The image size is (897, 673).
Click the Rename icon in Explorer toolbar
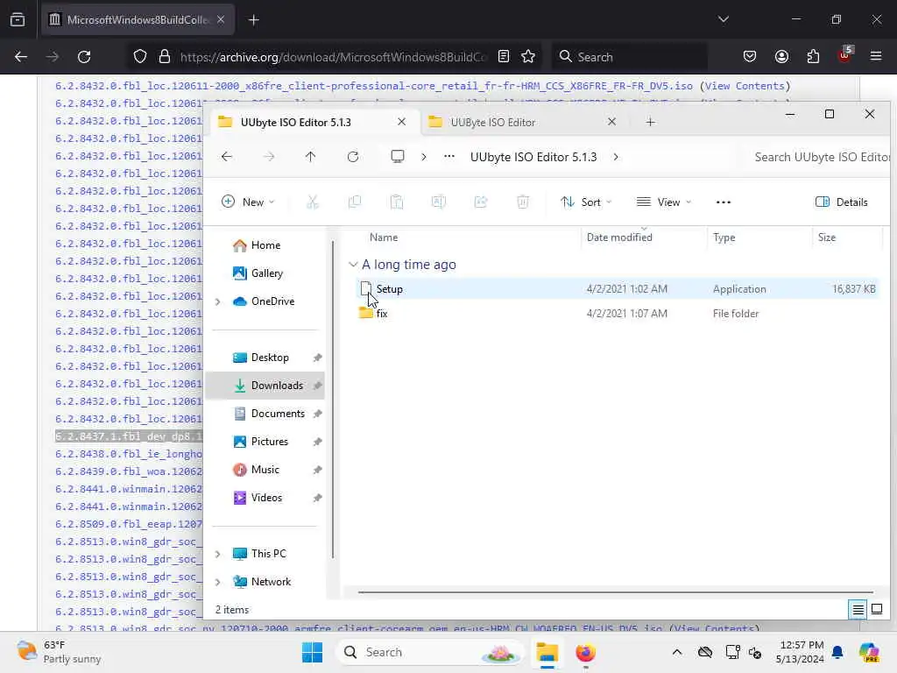coord(439,202)
